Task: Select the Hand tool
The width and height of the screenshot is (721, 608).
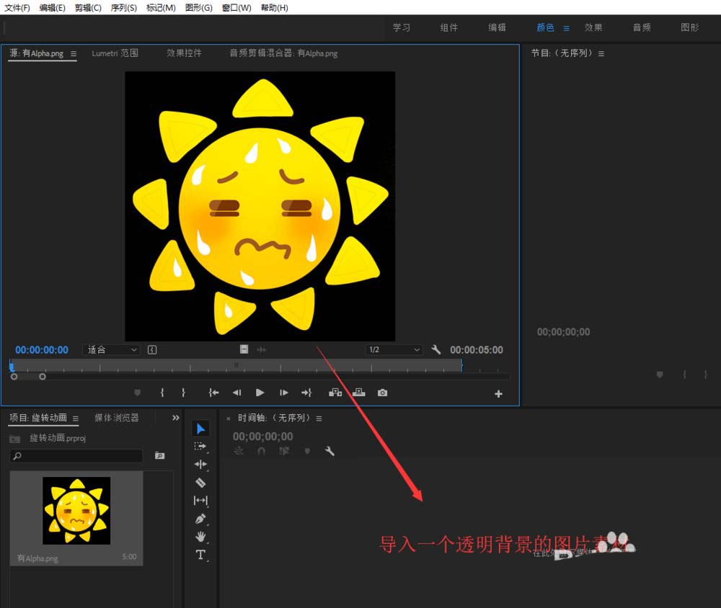Action: coord(200,537)
